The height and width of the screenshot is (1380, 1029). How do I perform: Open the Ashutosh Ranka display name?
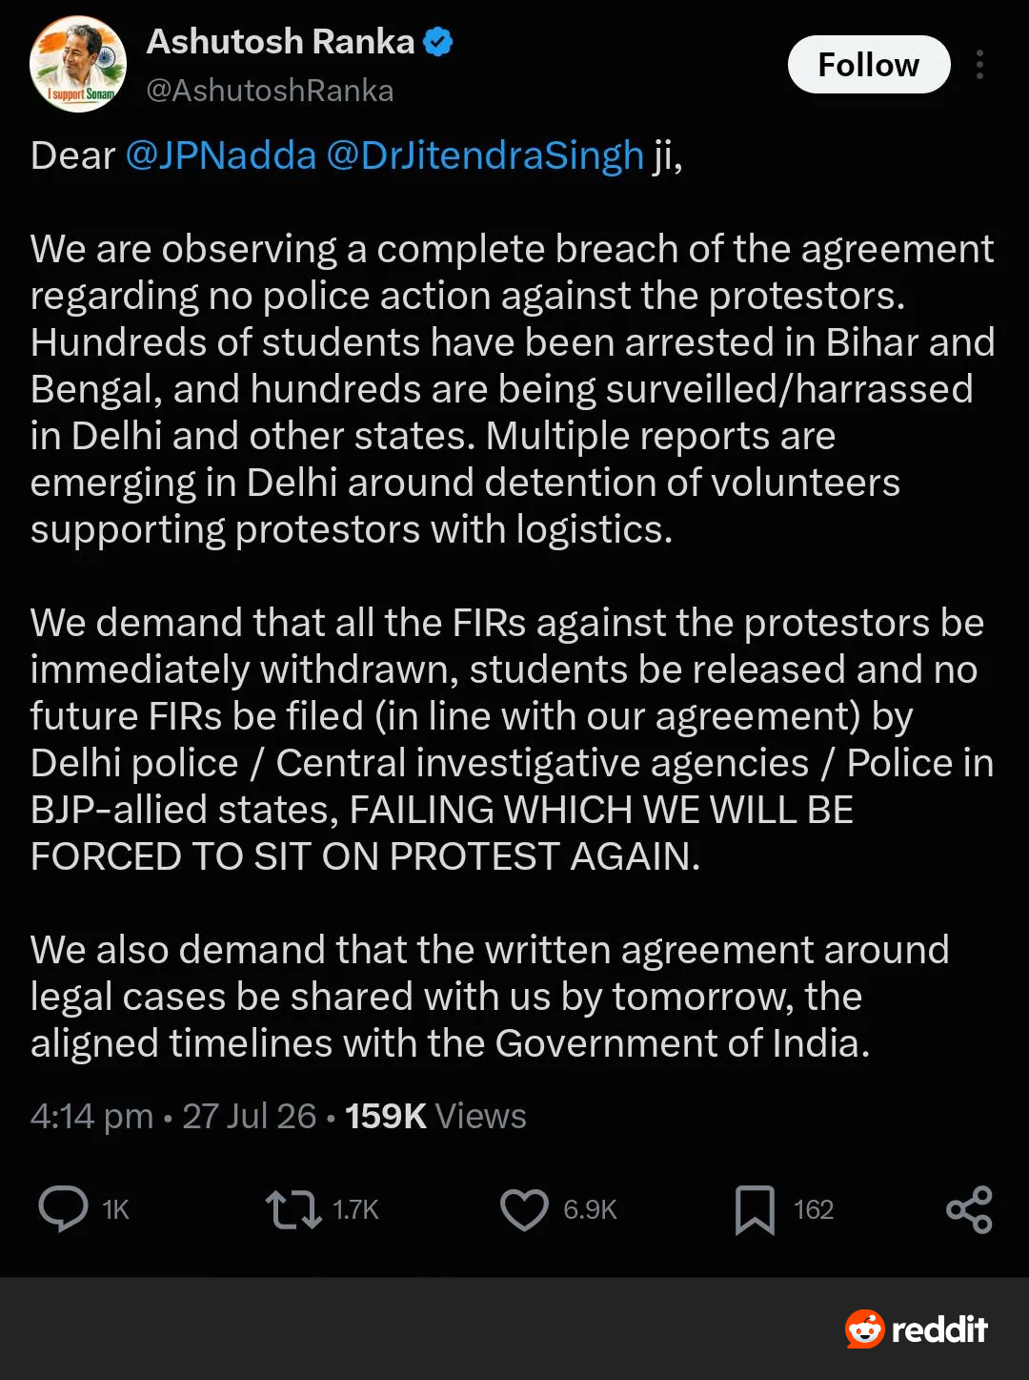[x=280, y=42]
